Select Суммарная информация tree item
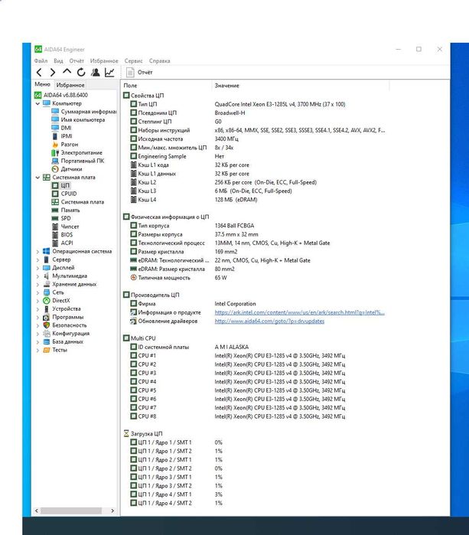The image size is (469, 535). point(84,112)
